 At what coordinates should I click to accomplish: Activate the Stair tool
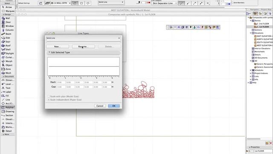(8, 42)
